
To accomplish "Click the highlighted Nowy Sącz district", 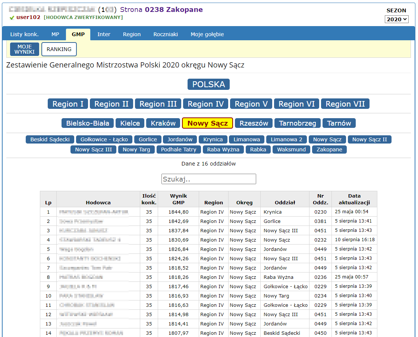I will coord(207,123).
